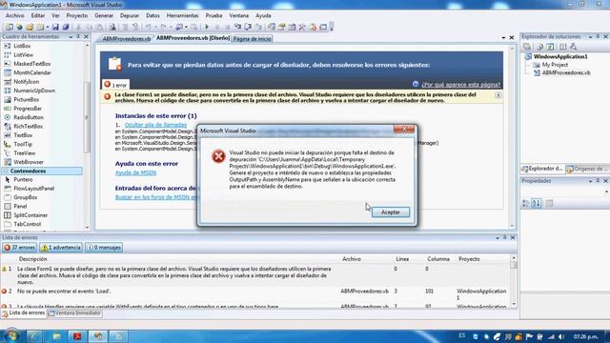Select My Project in the Solution Explorer
Viewport: 610px width, 343px height.
tap(555, 65)
